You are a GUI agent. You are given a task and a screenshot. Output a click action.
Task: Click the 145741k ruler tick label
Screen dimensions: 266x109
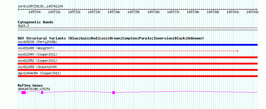pos(253,12)
